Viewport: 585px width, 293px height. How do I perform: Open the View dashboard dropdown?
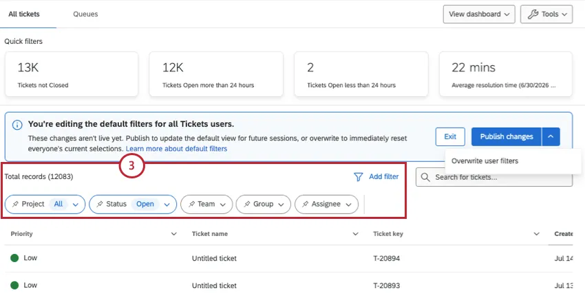click(x=479, y=14)
